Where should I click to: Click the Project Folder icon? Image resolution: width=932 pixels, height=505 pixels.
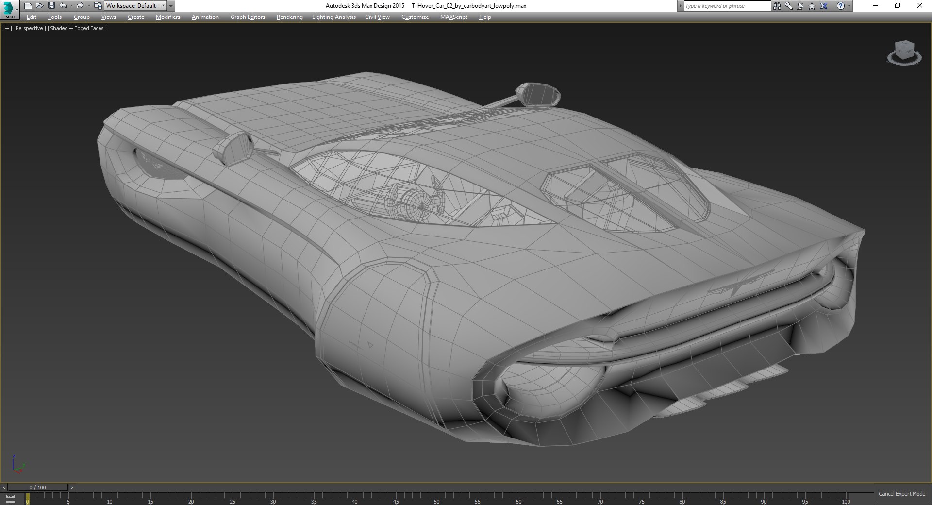pyautogui.click(x=98, y=6)
